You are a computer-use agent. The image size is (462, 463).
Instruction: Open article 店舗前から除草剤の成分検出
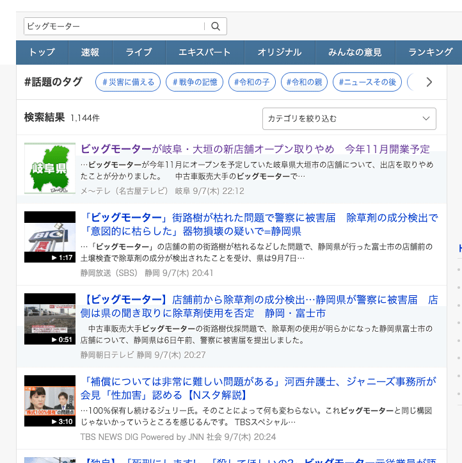click(x=259, y=307)
